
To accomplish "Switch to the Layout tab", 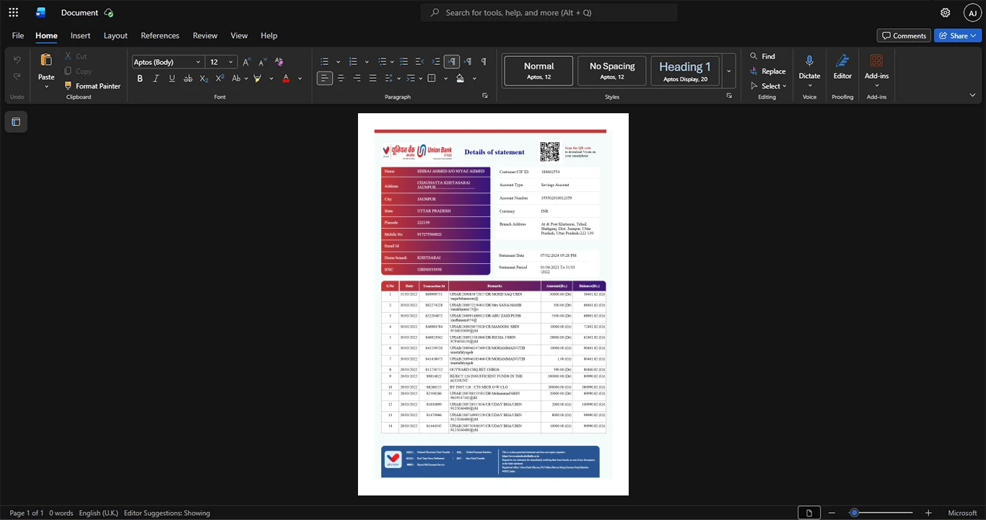I will click(x=115, y=35).
